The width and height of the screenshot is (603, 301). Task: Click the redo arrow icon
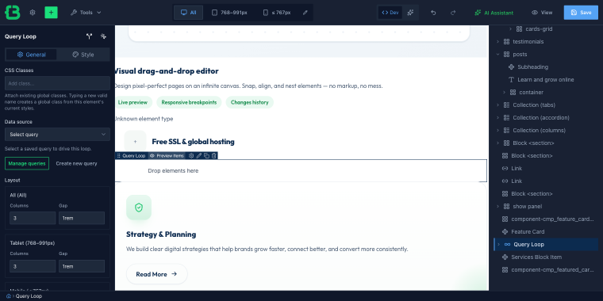[453, 13]
